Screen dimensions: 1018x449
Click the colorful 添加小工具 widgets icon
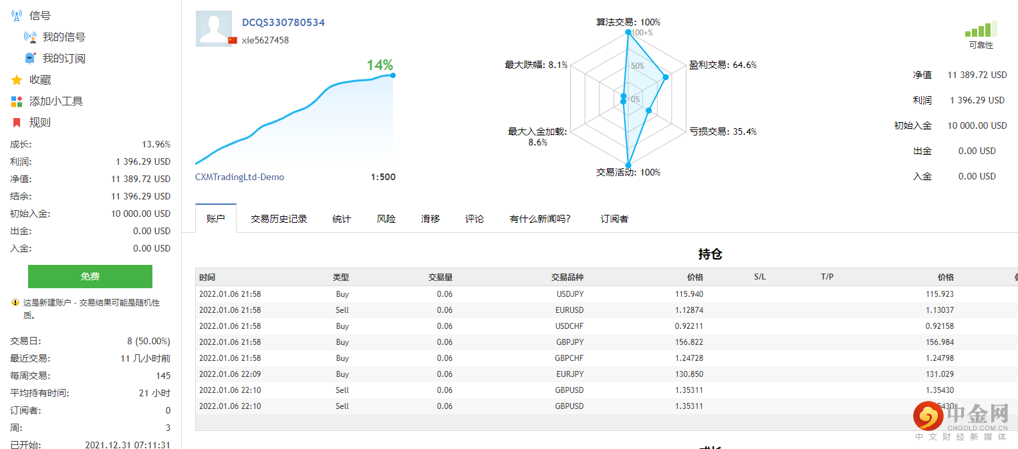point(16,101)
